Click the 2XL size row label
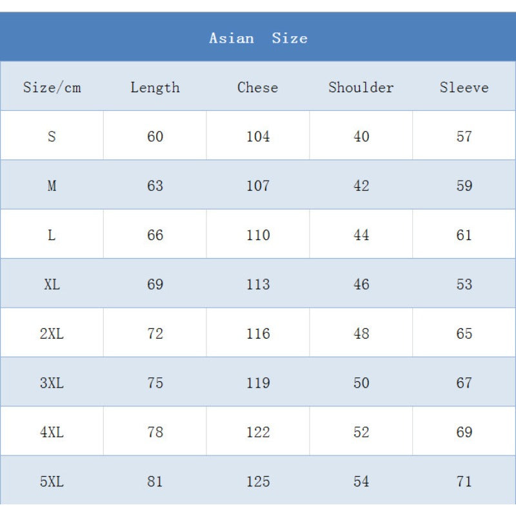The height and width of the screenshot is (516, 516). point(52,333)
